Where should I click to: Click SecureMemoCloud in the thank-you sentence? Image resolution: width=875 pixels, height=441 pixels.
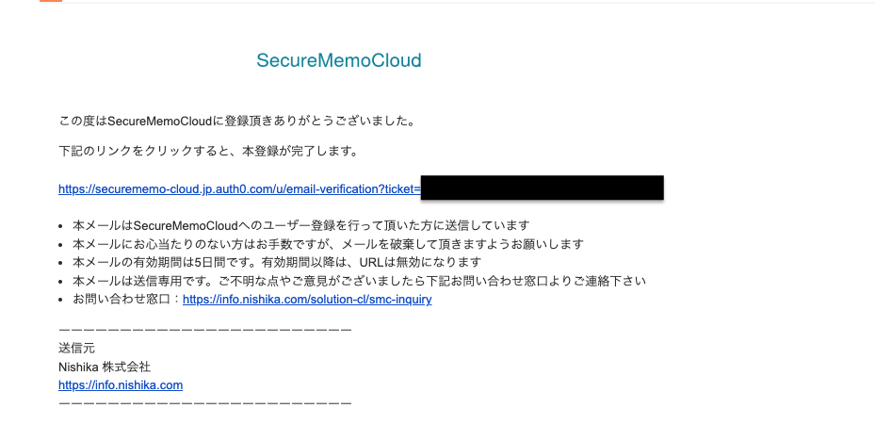click(x=158, y=122)
